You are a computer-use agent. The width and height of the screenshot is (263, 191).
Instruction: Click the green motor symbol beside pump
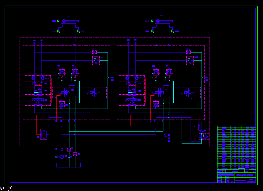[56, 157]
